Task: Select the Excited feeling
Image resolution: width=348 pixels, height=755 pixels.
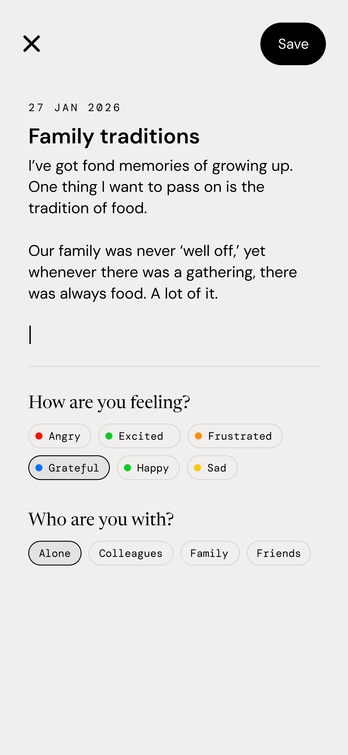Action: pyautogui.click(x=140, y=436)
